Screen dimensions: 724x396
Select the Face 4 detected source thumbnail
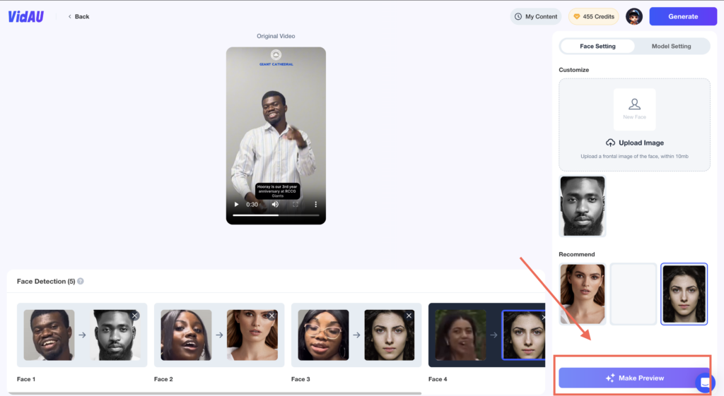click(x=460, y=335)
